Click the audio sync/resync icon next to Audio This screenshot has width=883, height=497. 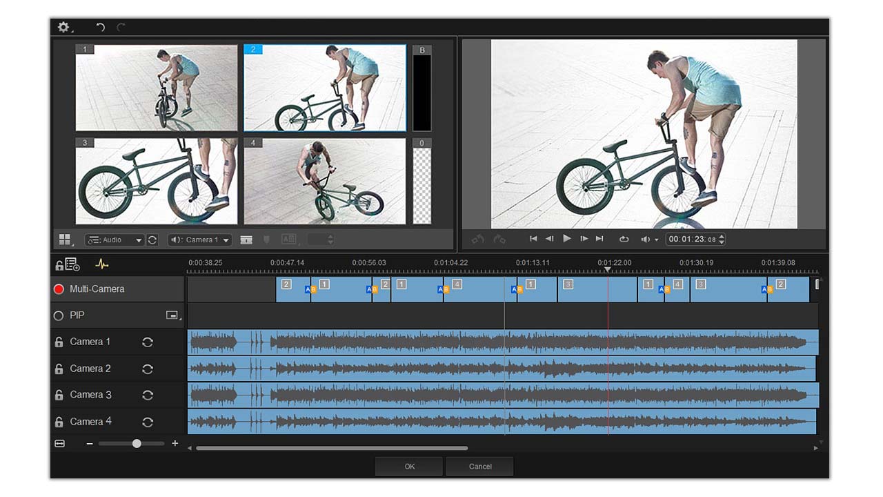pos(152,240)
